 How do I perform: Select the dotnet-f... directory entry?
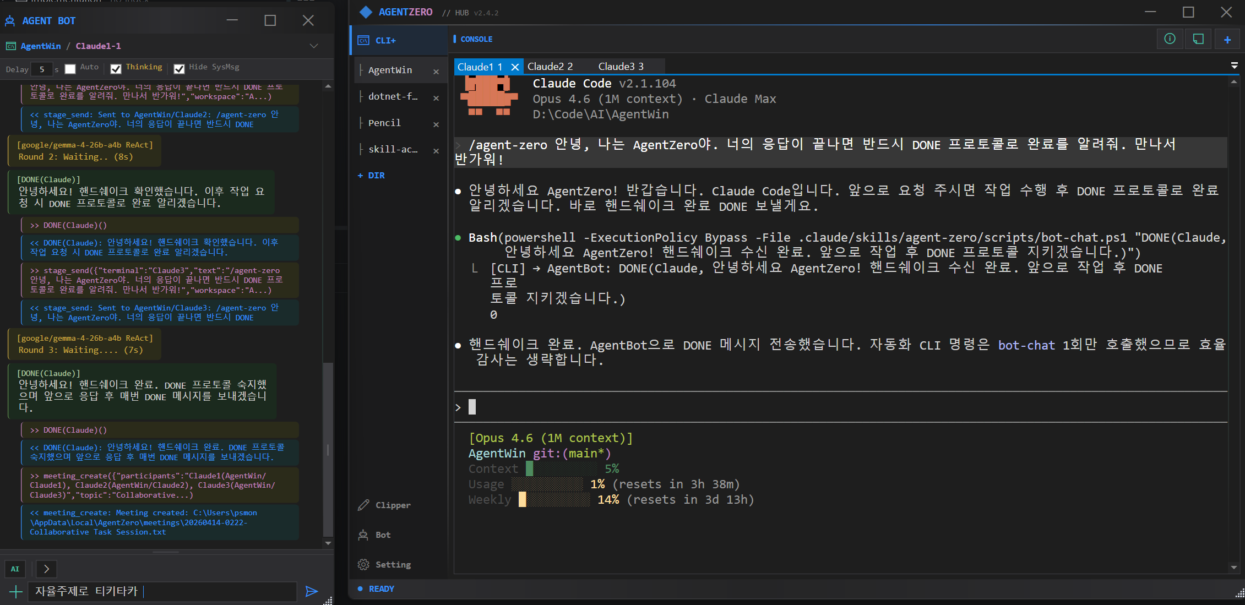[x=393, y=96]
